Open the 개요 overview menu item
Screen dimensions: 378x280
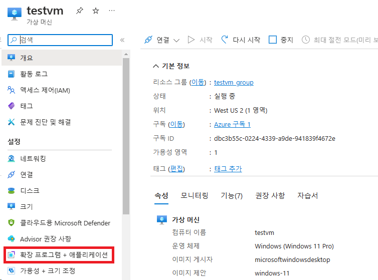click(62, 58)
